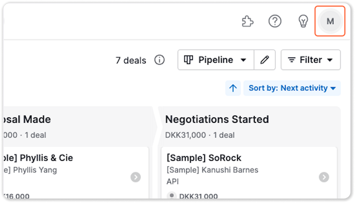Click the 7 deals count label
The width and height of the screenshot is (355, 203).
(131, 60)
